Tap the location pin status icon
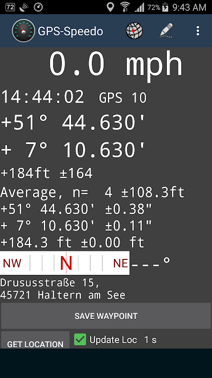Image resolution: width=212 pixels, height=378 pixels. click(x=110, y=7)
